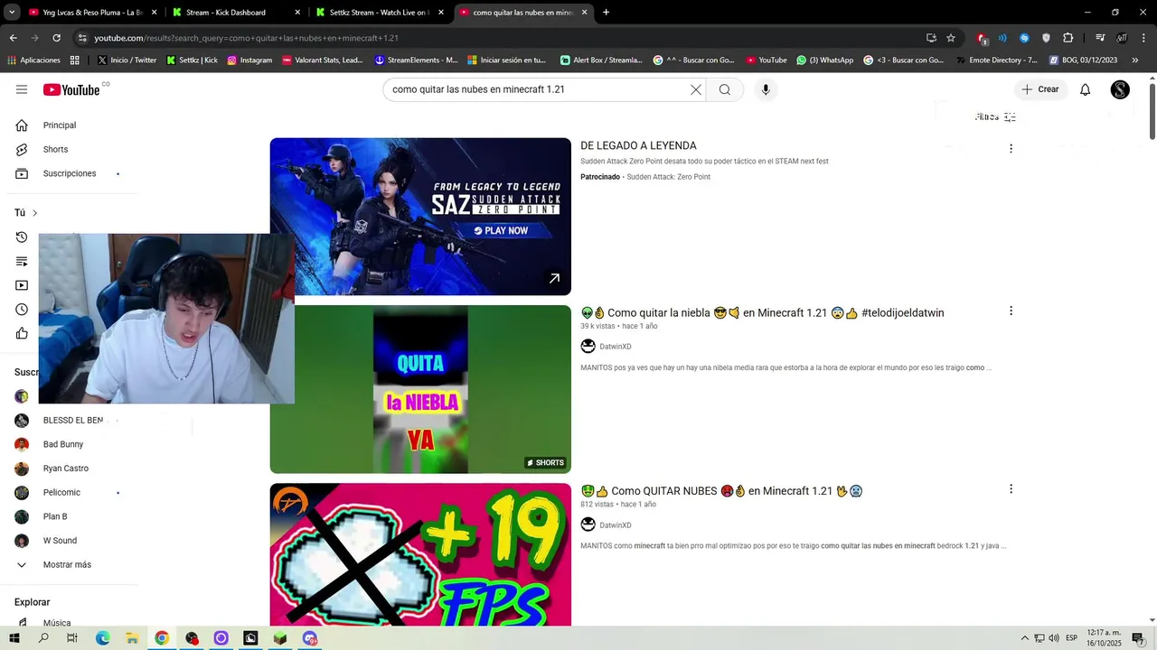Open +19 FPS video thumbnail
Screen dimensions: 1157x650
tap(420, 555)
